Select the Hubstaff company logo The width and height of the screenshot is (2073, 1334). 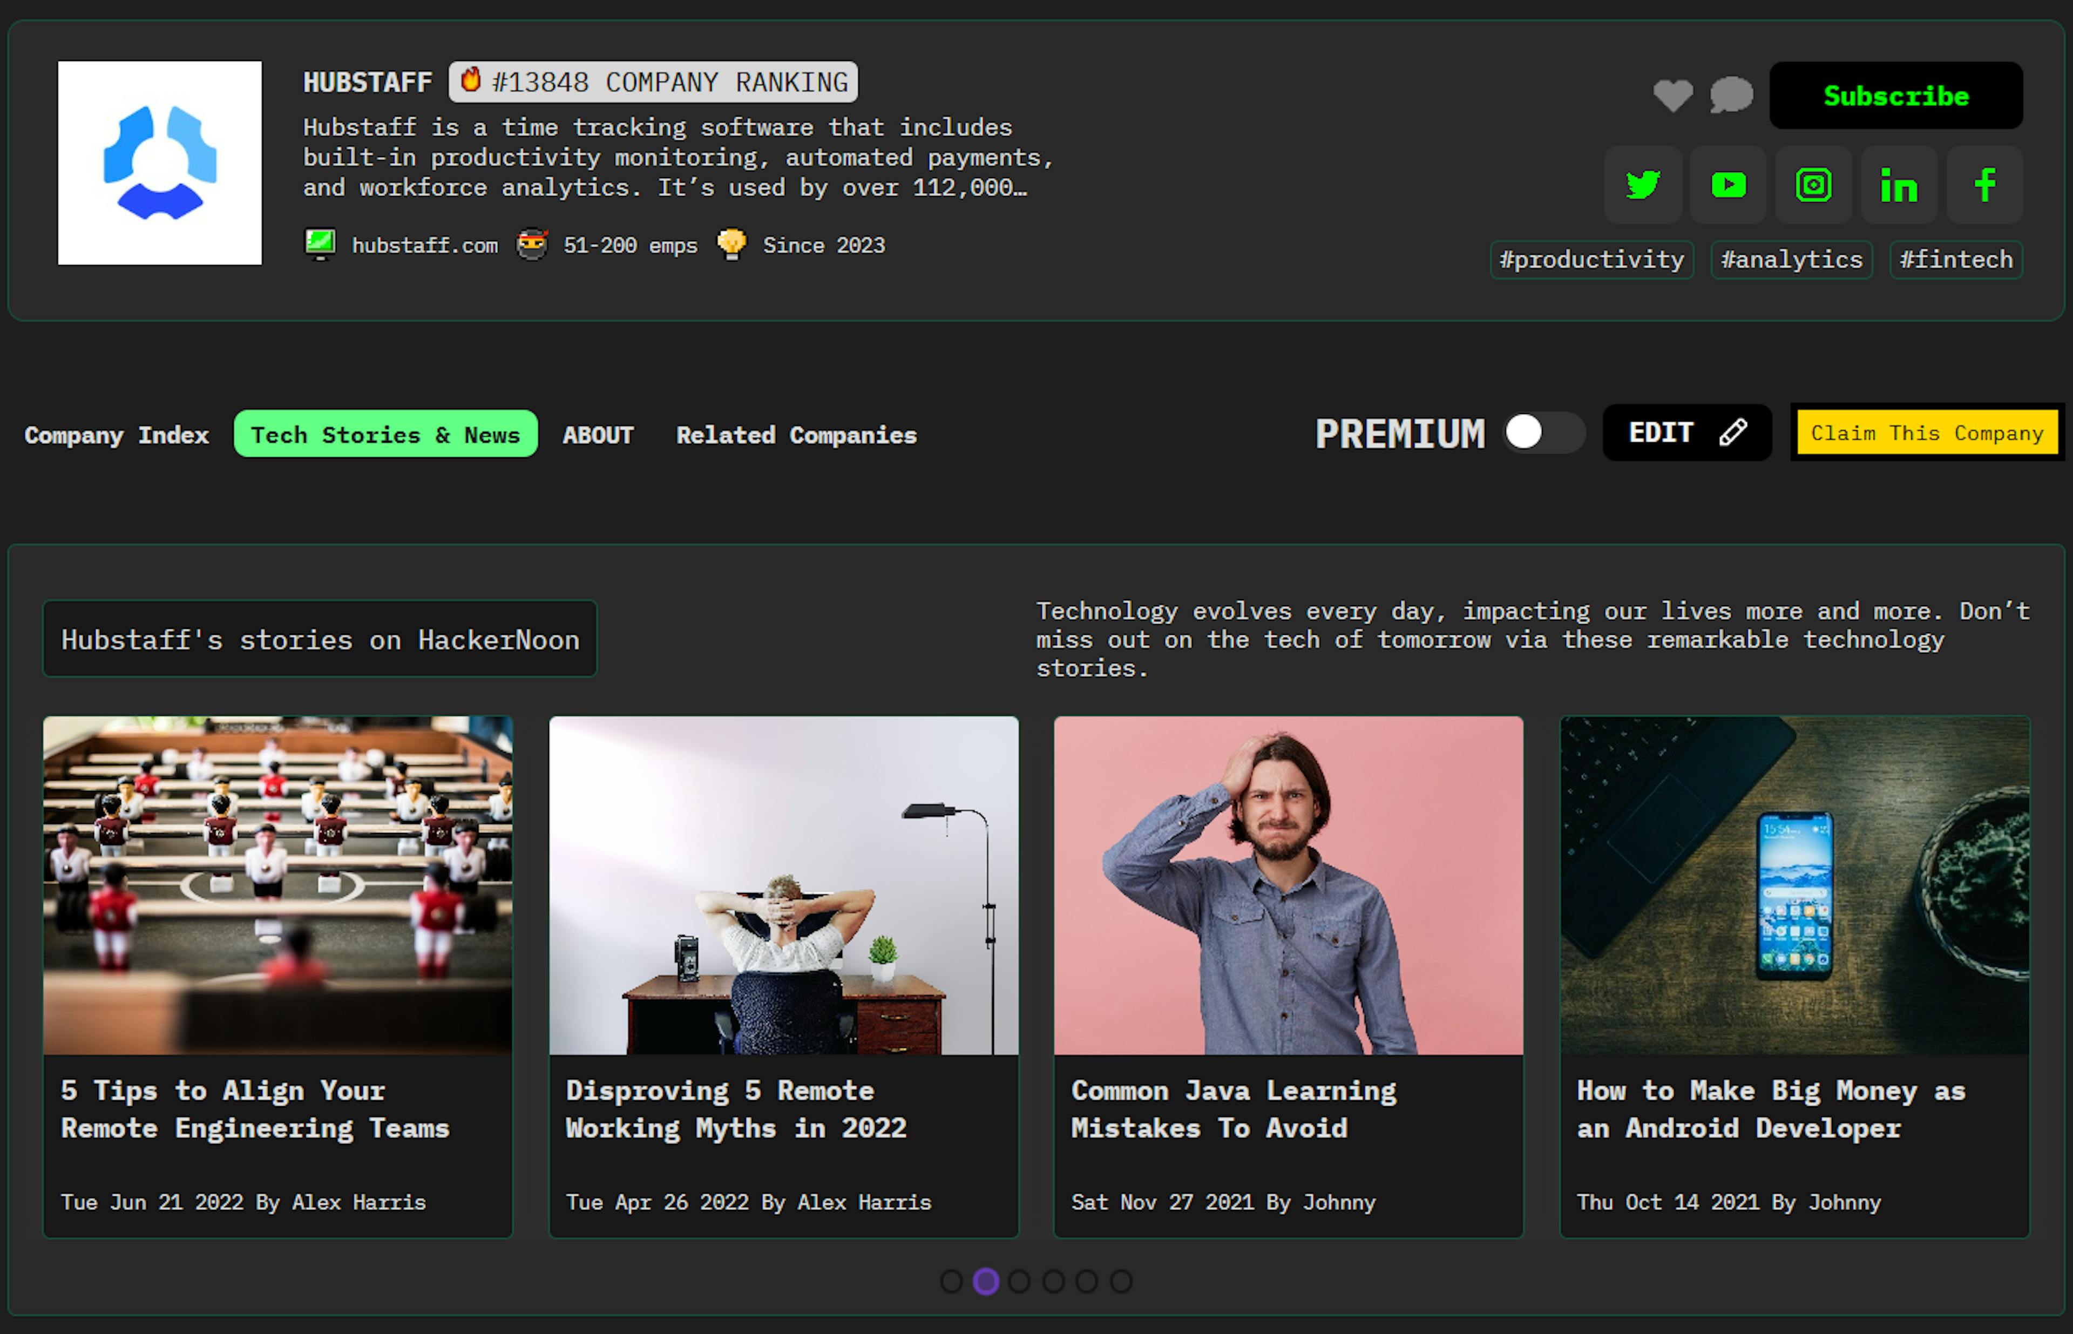[159, 163]
